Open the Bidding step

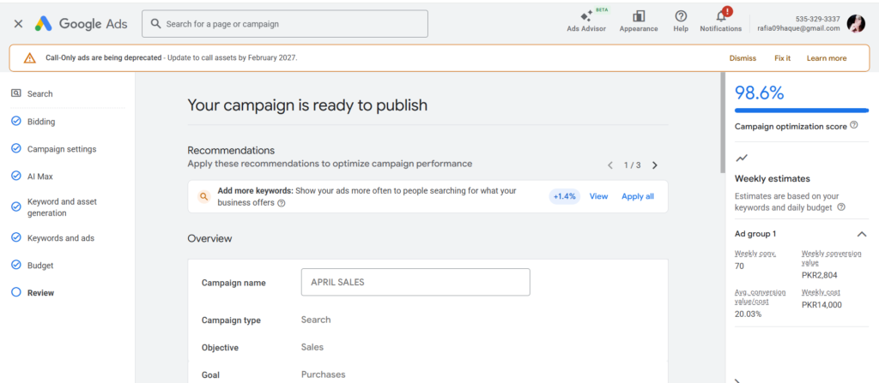click(41, 122)
